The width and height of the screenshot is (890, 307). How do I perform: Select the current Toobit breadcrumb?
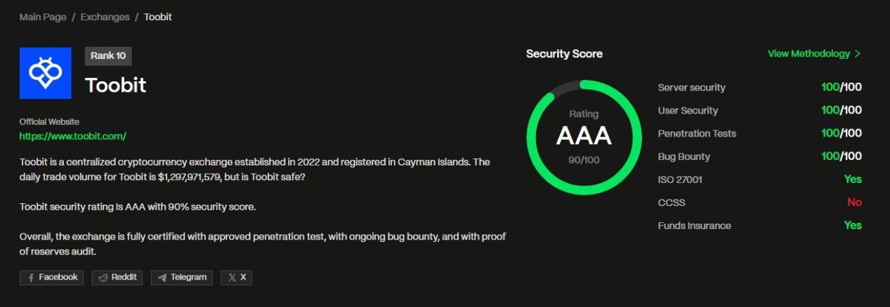pyautogui.click(x=158, y=17)
